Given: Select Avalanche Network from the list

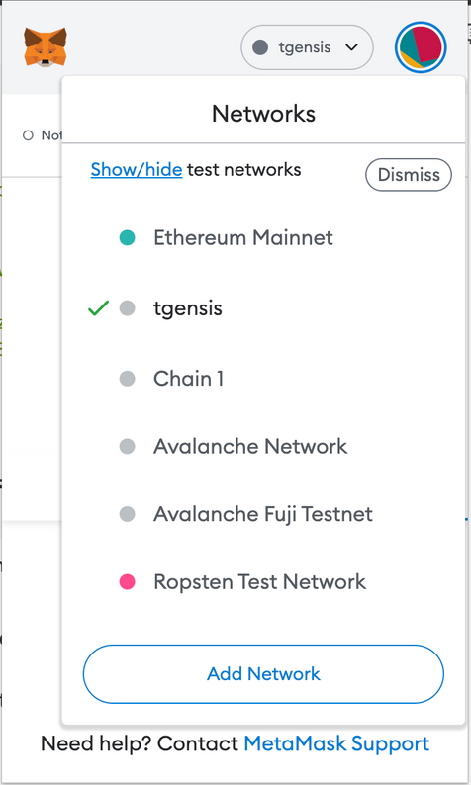Looking at the screenshot, I should (250, 446).
